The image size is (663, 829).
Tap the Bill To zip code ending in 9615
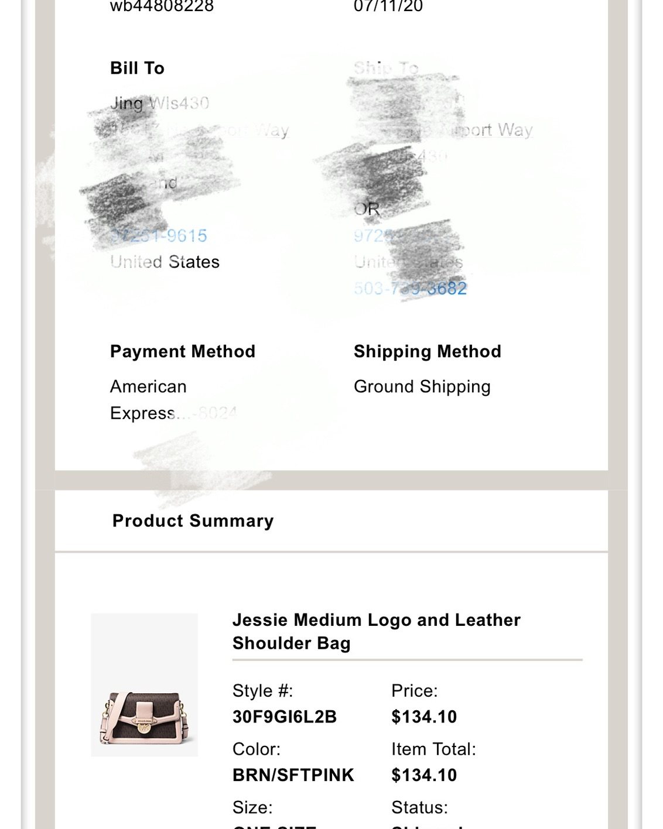[x=159, y=236]
